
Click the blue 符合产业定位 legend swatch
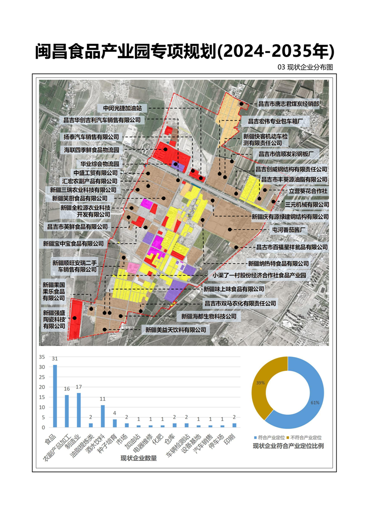coord(255,438)
